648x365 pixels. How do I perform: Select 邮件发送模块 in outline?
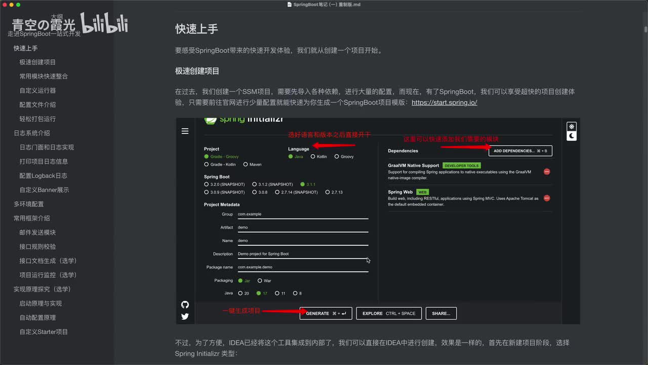click(37, 233)
